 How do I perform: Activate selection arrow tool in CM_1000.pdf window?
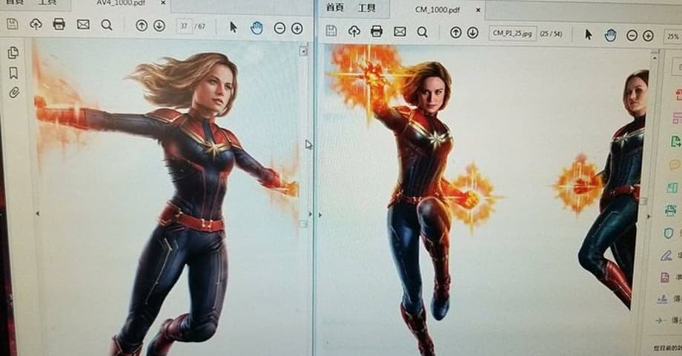click(588, 34)
